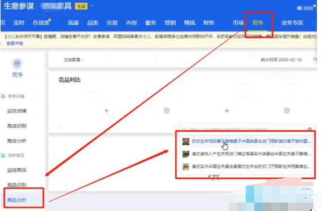Open the 交易 tab

point(112,23)
